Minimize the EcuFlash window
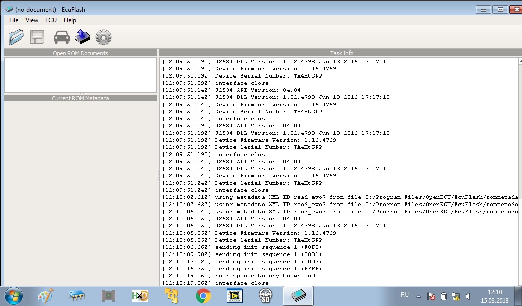The width and height of the screenshot is (522, 306). point(483,10)
